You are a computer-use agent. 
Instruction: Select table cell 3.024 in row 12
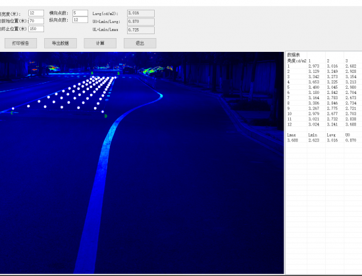tap(314, 124)
